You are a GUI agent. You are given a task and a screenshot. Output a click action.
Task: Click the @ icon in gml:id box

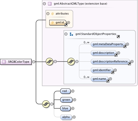pyautogui.click(x=52, y=23)
